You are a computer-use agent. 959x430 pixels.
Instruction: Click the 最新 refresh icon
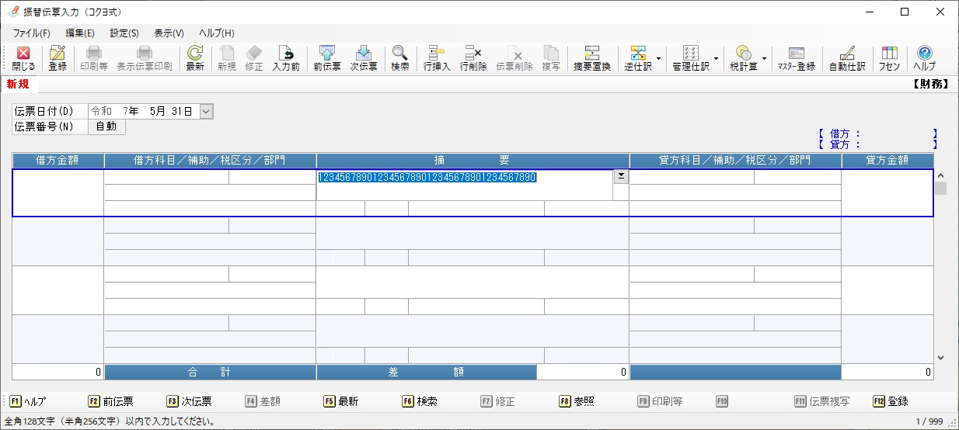tap(195, 59)
